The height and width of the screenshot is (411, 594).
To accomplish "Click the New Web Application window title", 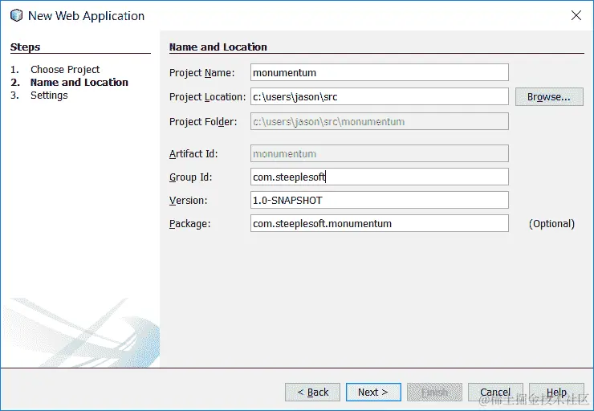I will tap(87, 16).
